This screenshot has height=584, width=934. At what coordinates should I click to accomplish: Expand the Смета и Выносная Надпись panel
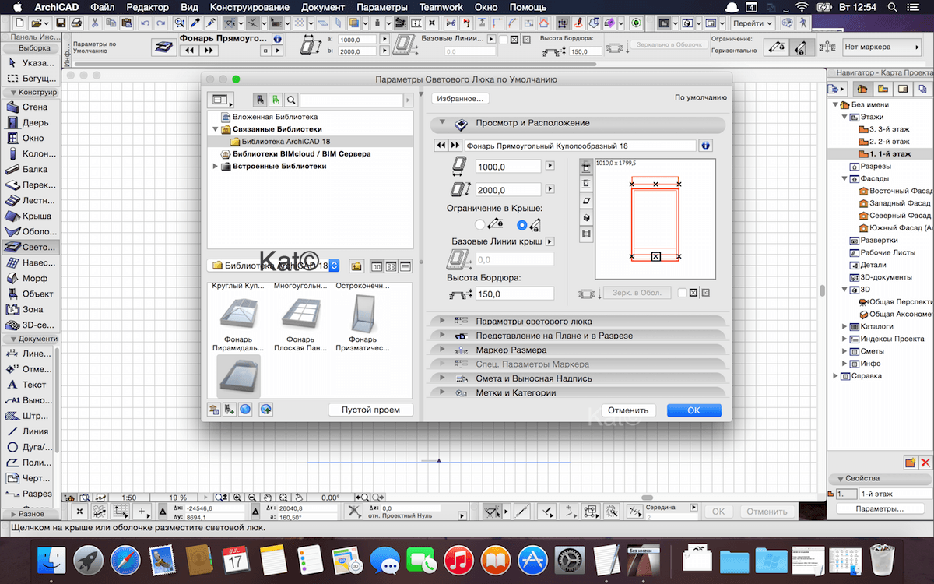click(442, 378)
